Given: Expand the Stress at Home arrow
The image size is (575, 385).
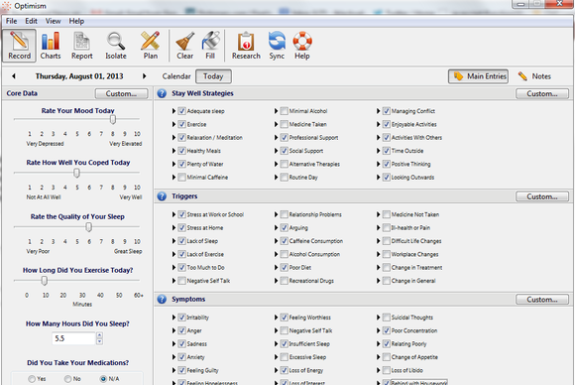Looking at the screenshot, I should (x=173, y=228).
